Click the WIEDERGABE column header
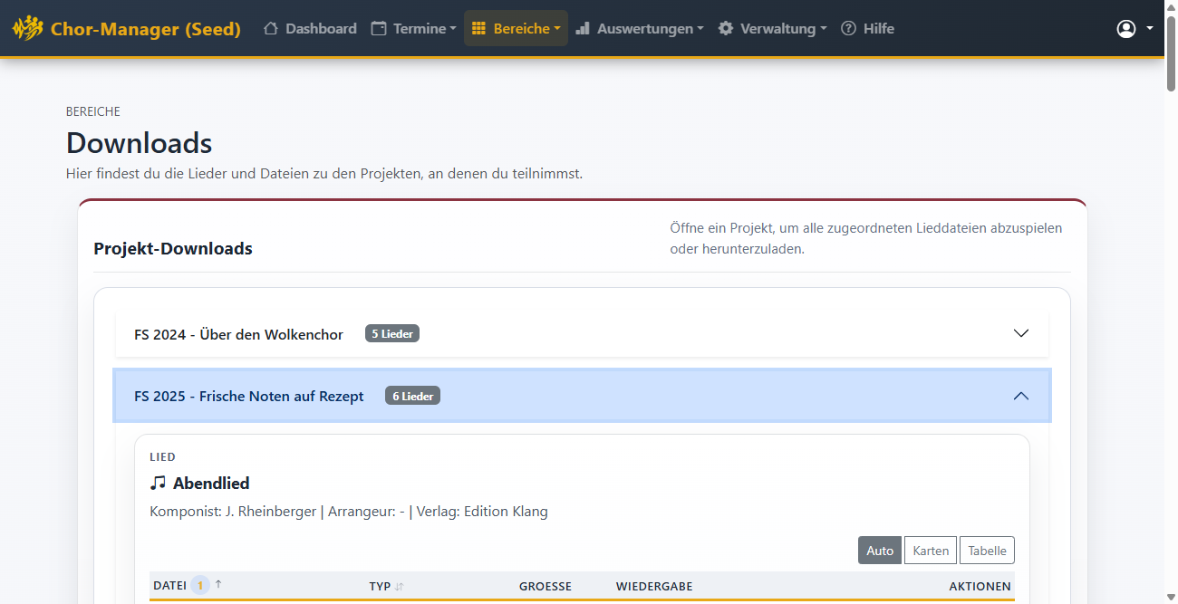The image size is (1178, 604). click(x=654, y=586)
